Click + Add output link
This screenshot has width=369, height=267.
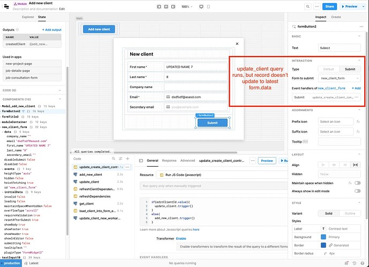51,30
